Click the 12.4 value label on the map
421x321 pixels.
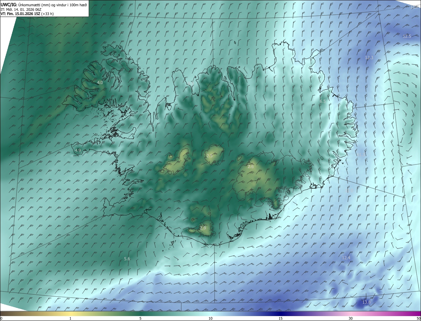[x=346, y=258]
